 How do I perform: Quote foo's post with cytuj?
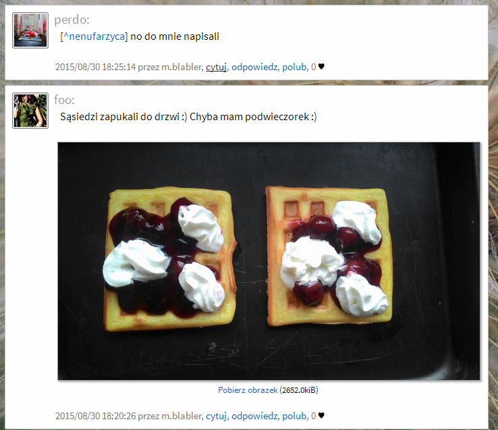[x=216, y=416]
